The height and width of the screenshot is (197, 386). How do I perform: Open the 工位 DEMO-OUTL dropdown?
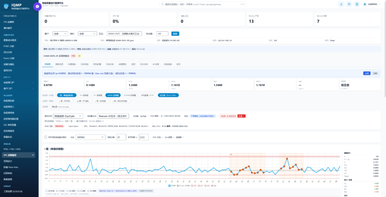(x=124, y=34)
